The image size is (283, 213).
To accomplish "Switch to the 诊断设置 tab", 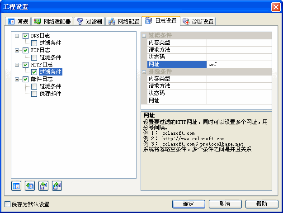I will 198,21.
